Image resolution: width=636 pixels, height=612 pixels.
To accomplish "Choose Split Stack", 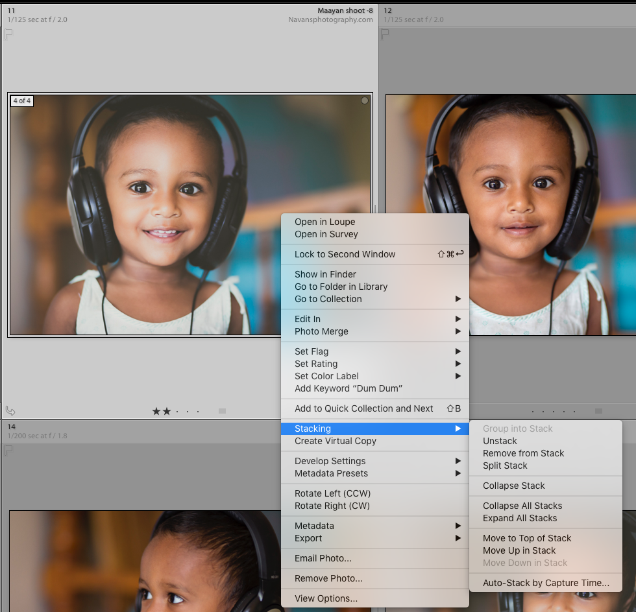I will 546,465.
